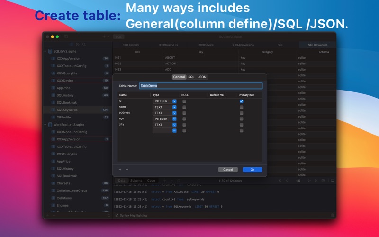Click table icon beside Charsets
Image resolution: width=379 pixels, height=237 pixels.
[x=54, y=183]
